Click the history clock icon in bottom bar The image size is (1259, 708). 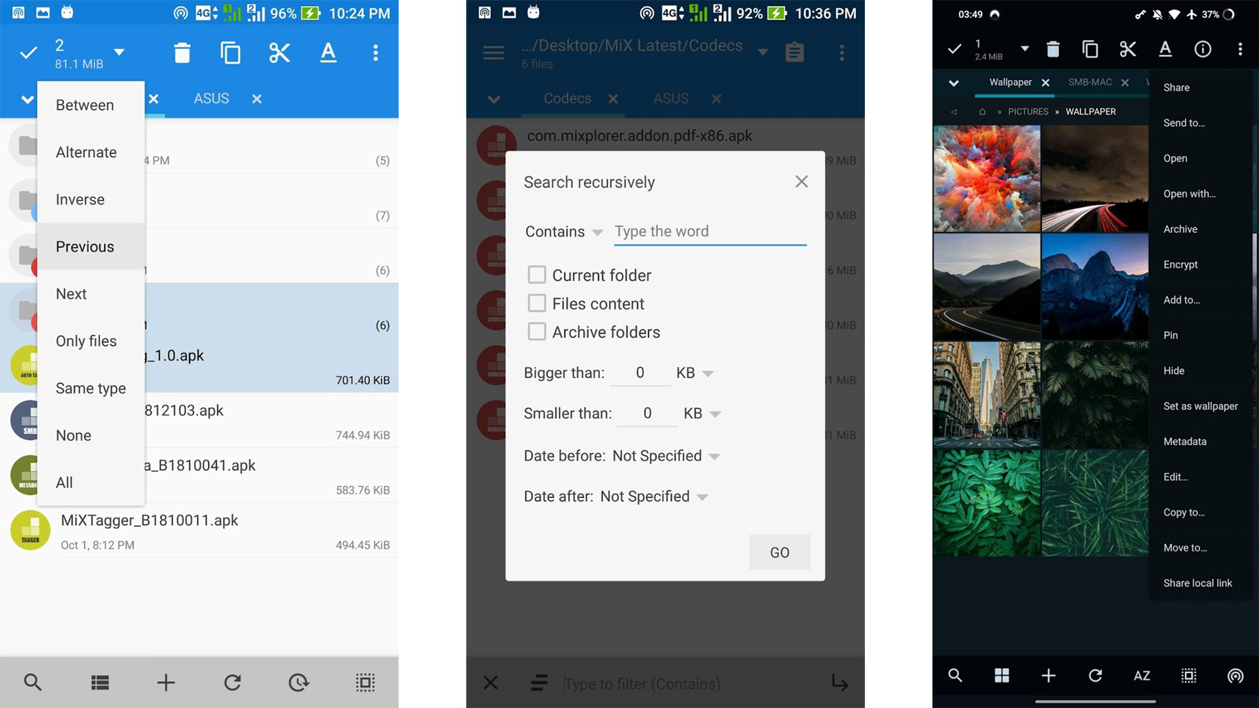pyautogui.click(x=298, y=682)
